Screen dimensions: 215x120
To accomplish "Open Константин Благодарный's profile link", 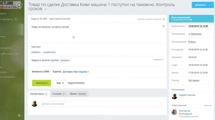I will click(185, 112).
